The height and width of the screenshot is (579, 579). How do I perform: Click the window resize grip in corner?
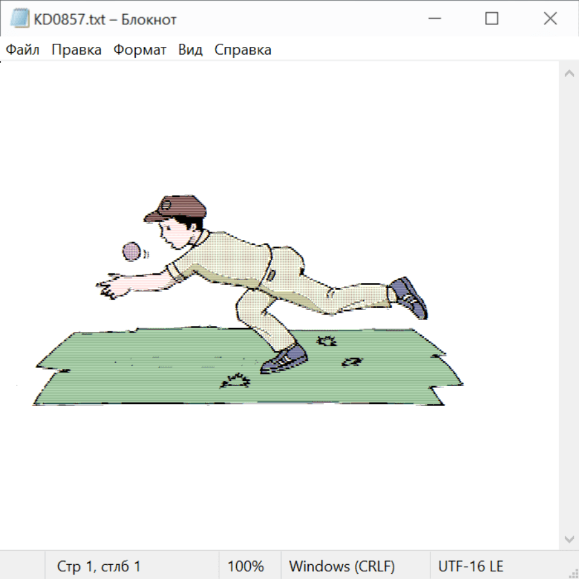[573, 573]
